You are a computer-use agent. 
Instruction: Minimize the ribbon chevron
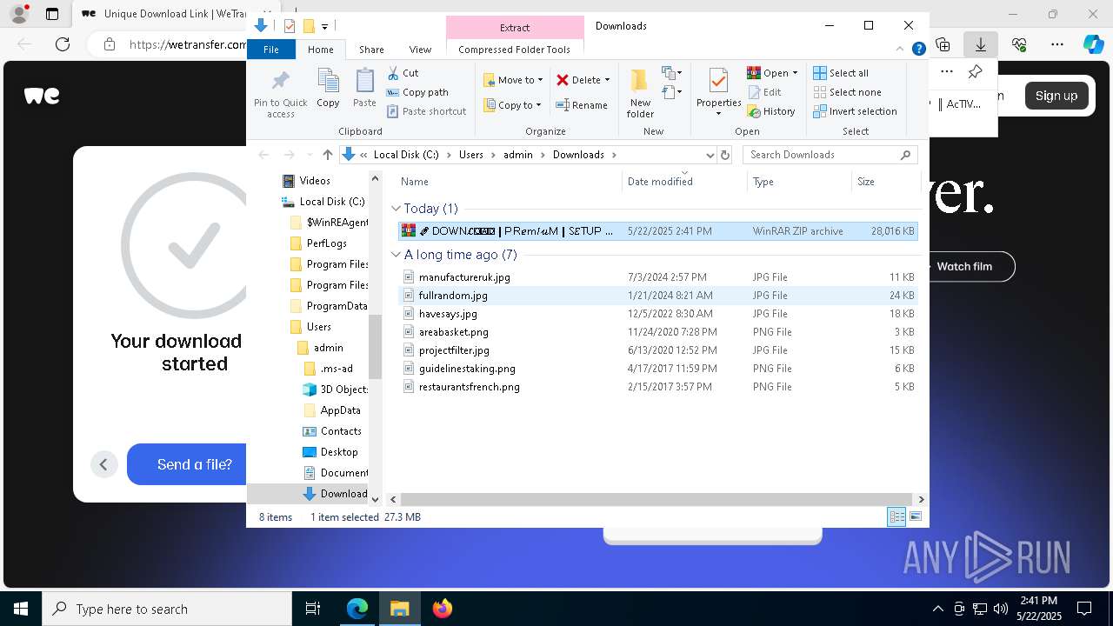(901, 50)
